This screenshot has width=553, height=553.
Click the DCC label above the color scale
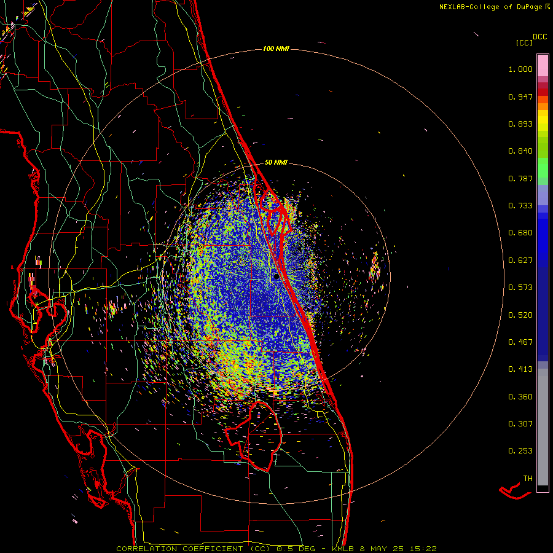tap(539, 37)
